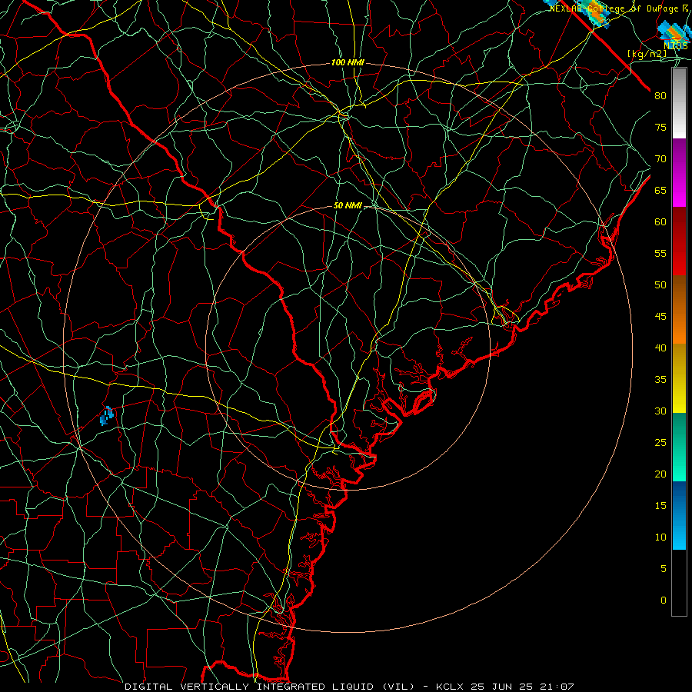Pick the green-teal segment of the color scale
The height and width of the screenshot is (692, 692).
tap(679, 447)
